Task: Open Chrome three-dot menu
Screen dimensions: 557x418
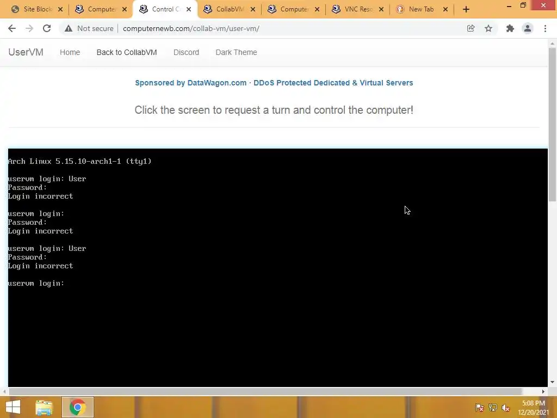Action: (x=545, y=28)
